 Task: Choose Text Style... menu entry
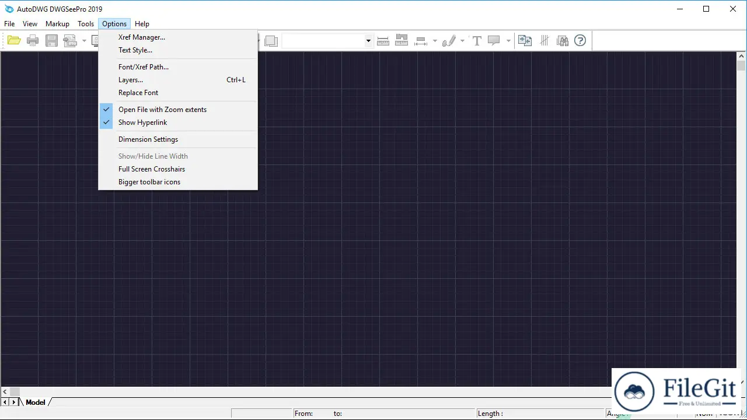pyautogui.click(x=178, y=50)
